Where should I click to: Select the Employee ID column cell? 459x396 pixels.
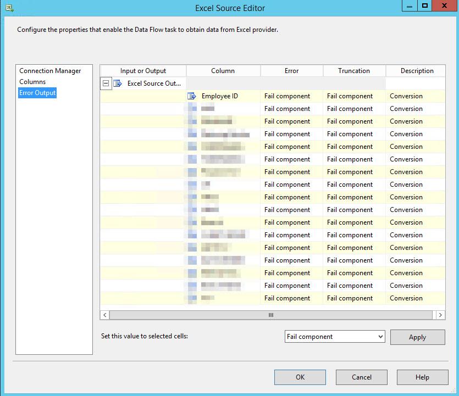tap(223, 96)
